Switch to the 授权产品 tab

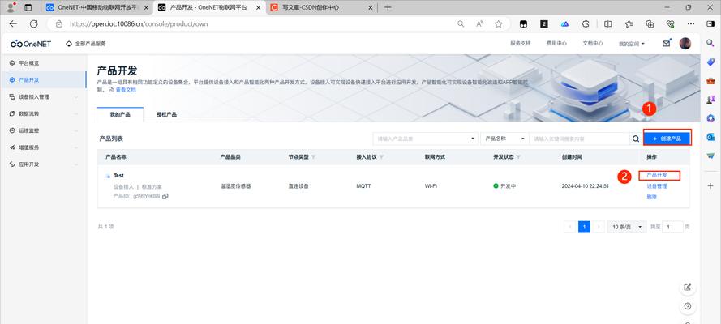tap(166, 115)
